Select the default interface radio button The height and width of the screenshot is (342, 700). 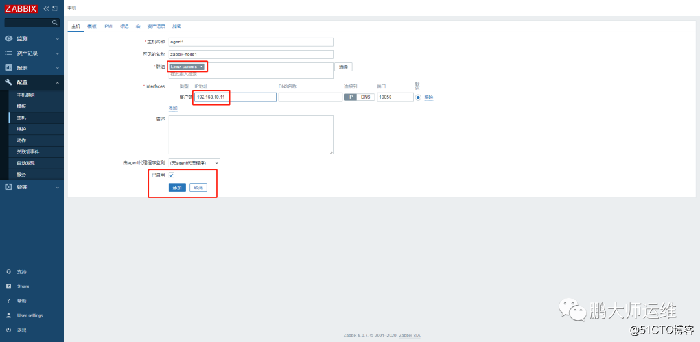pos(418,97)
